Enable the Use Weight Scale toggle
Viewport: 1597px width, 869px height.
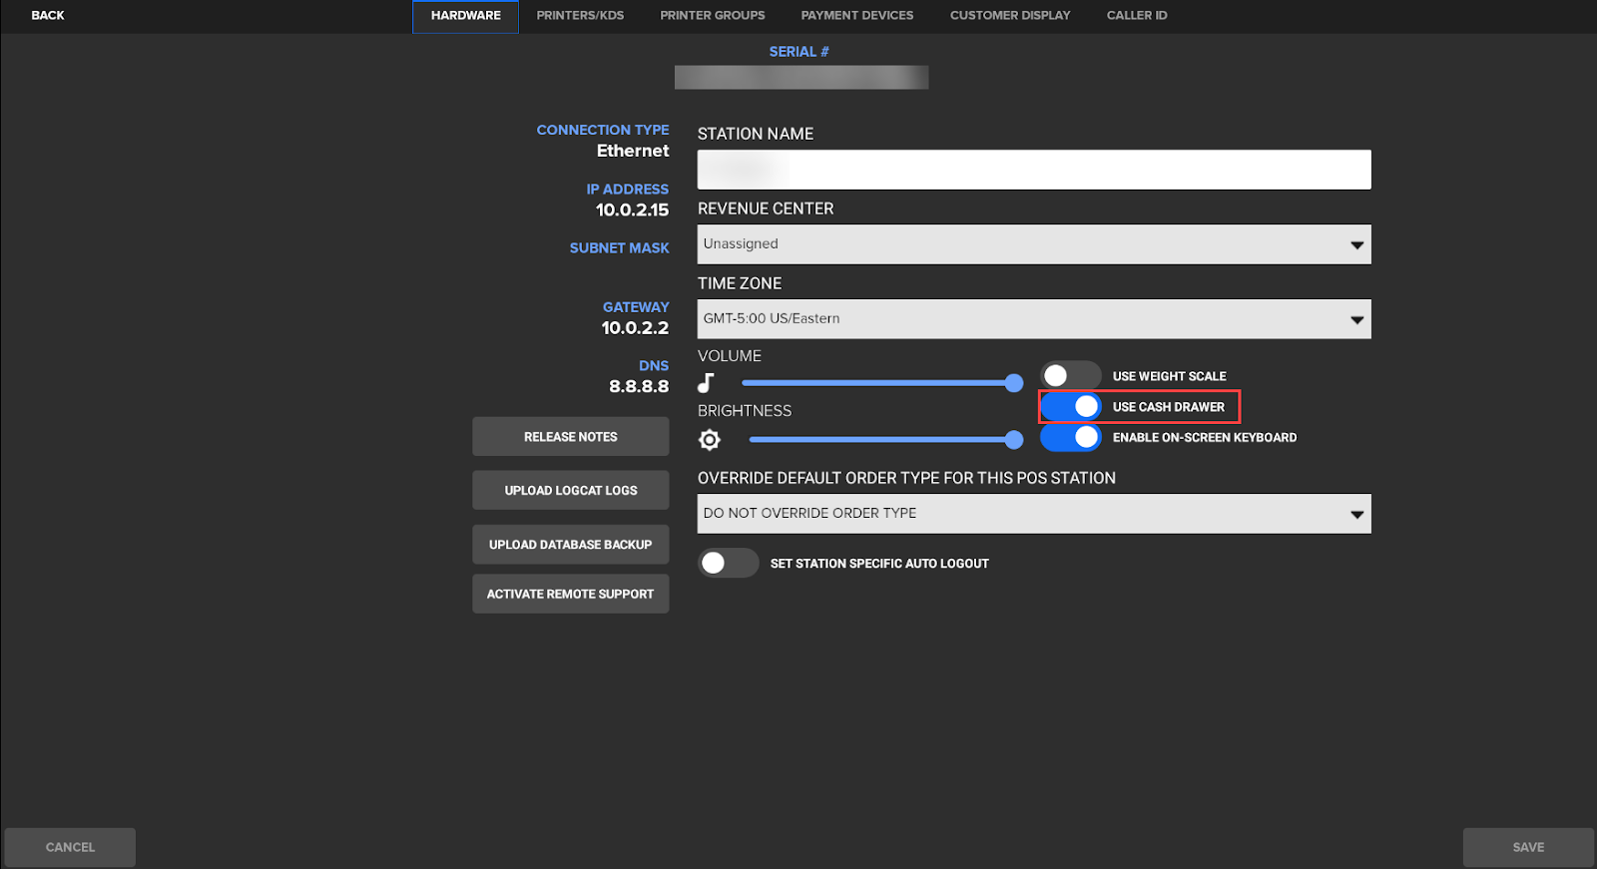pyautogui.click(x=1070, y=376)
